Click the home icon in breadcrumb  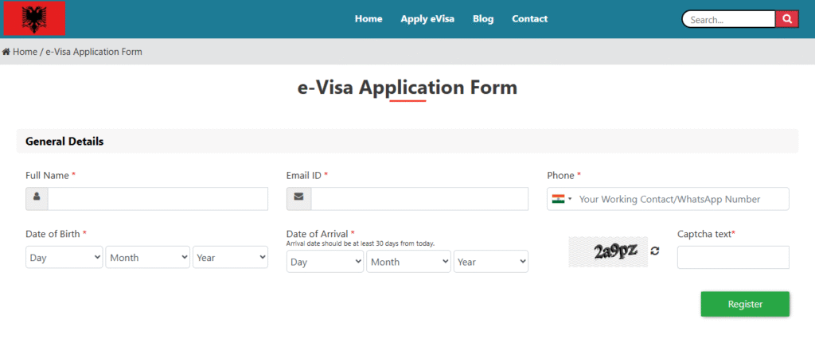point(6,52)
